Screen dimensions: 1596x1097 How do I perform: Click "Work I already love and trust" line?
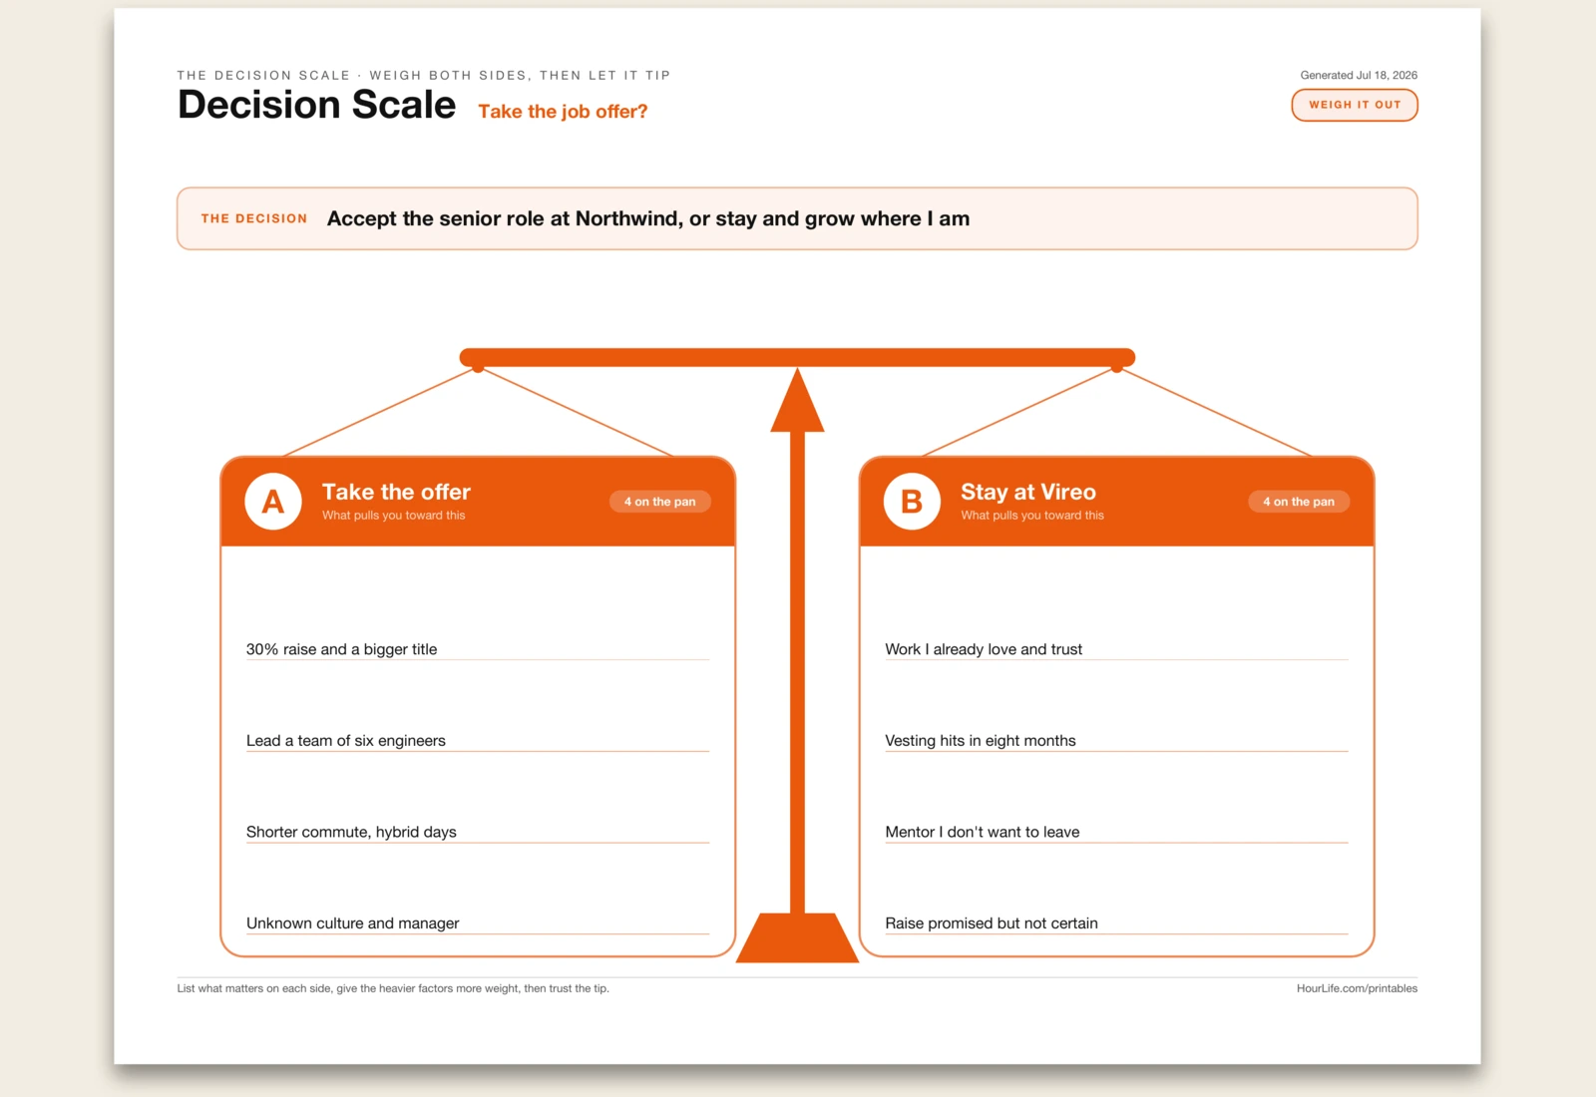point(1116,649)
